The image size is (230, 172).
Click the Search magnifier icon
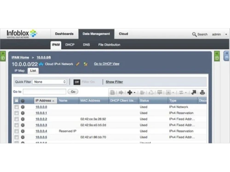point(194,34)
